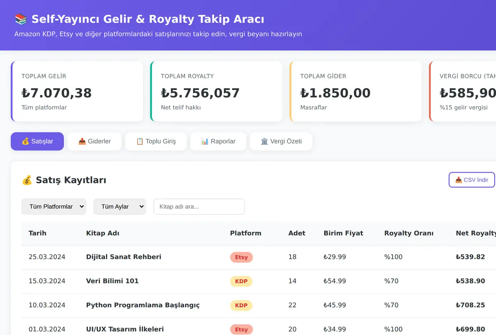Click the Etsy badge in UI/UX Tasarım row
This screenshot has width=496, height=335.
[241, 329]
